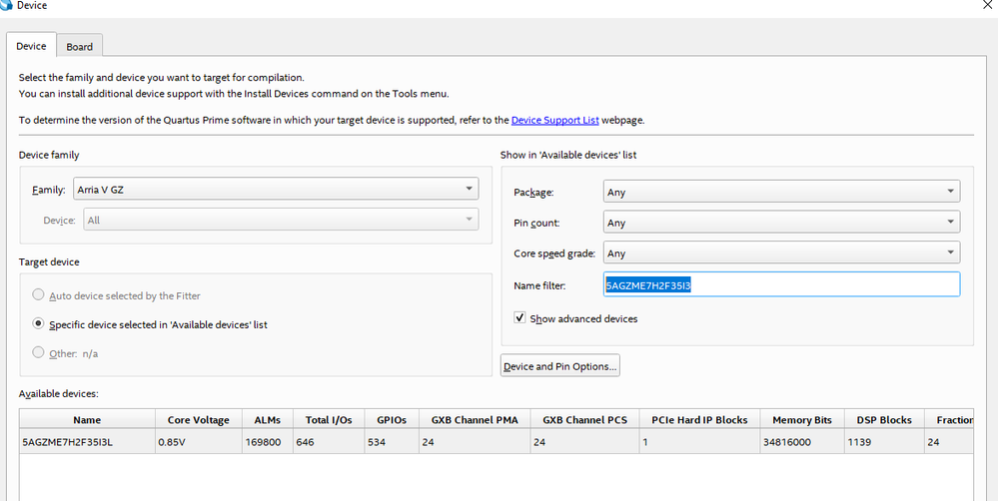Click the Quartus Device window icon
This screenshot has height=501, width=998.
tap(7, 6)
